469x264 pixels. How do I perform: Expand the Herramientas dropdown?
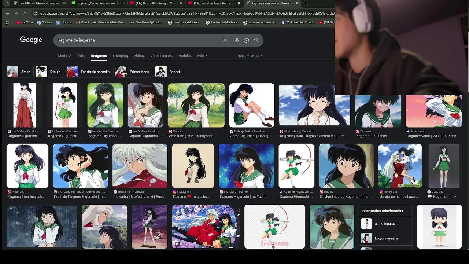[250, 56]
